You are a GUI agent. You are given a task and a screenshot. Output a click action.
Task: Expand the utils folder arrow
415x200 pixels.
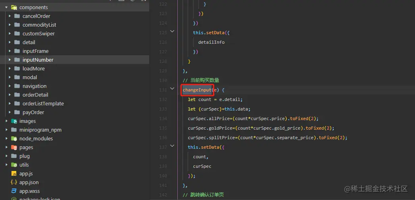6,165
